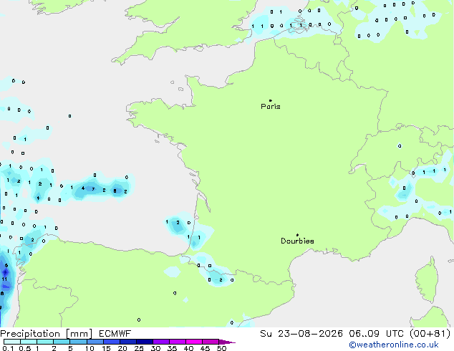
Task: Click the precipitation value 8 offshore
Action: (x=115, y=191)
